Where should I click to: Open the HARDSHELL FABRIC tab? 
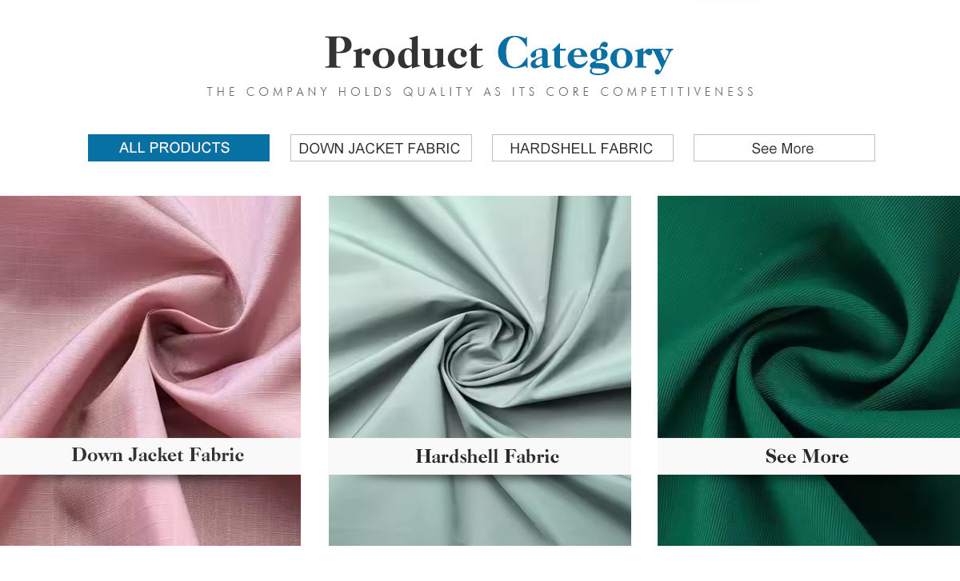tap(582, 148)
